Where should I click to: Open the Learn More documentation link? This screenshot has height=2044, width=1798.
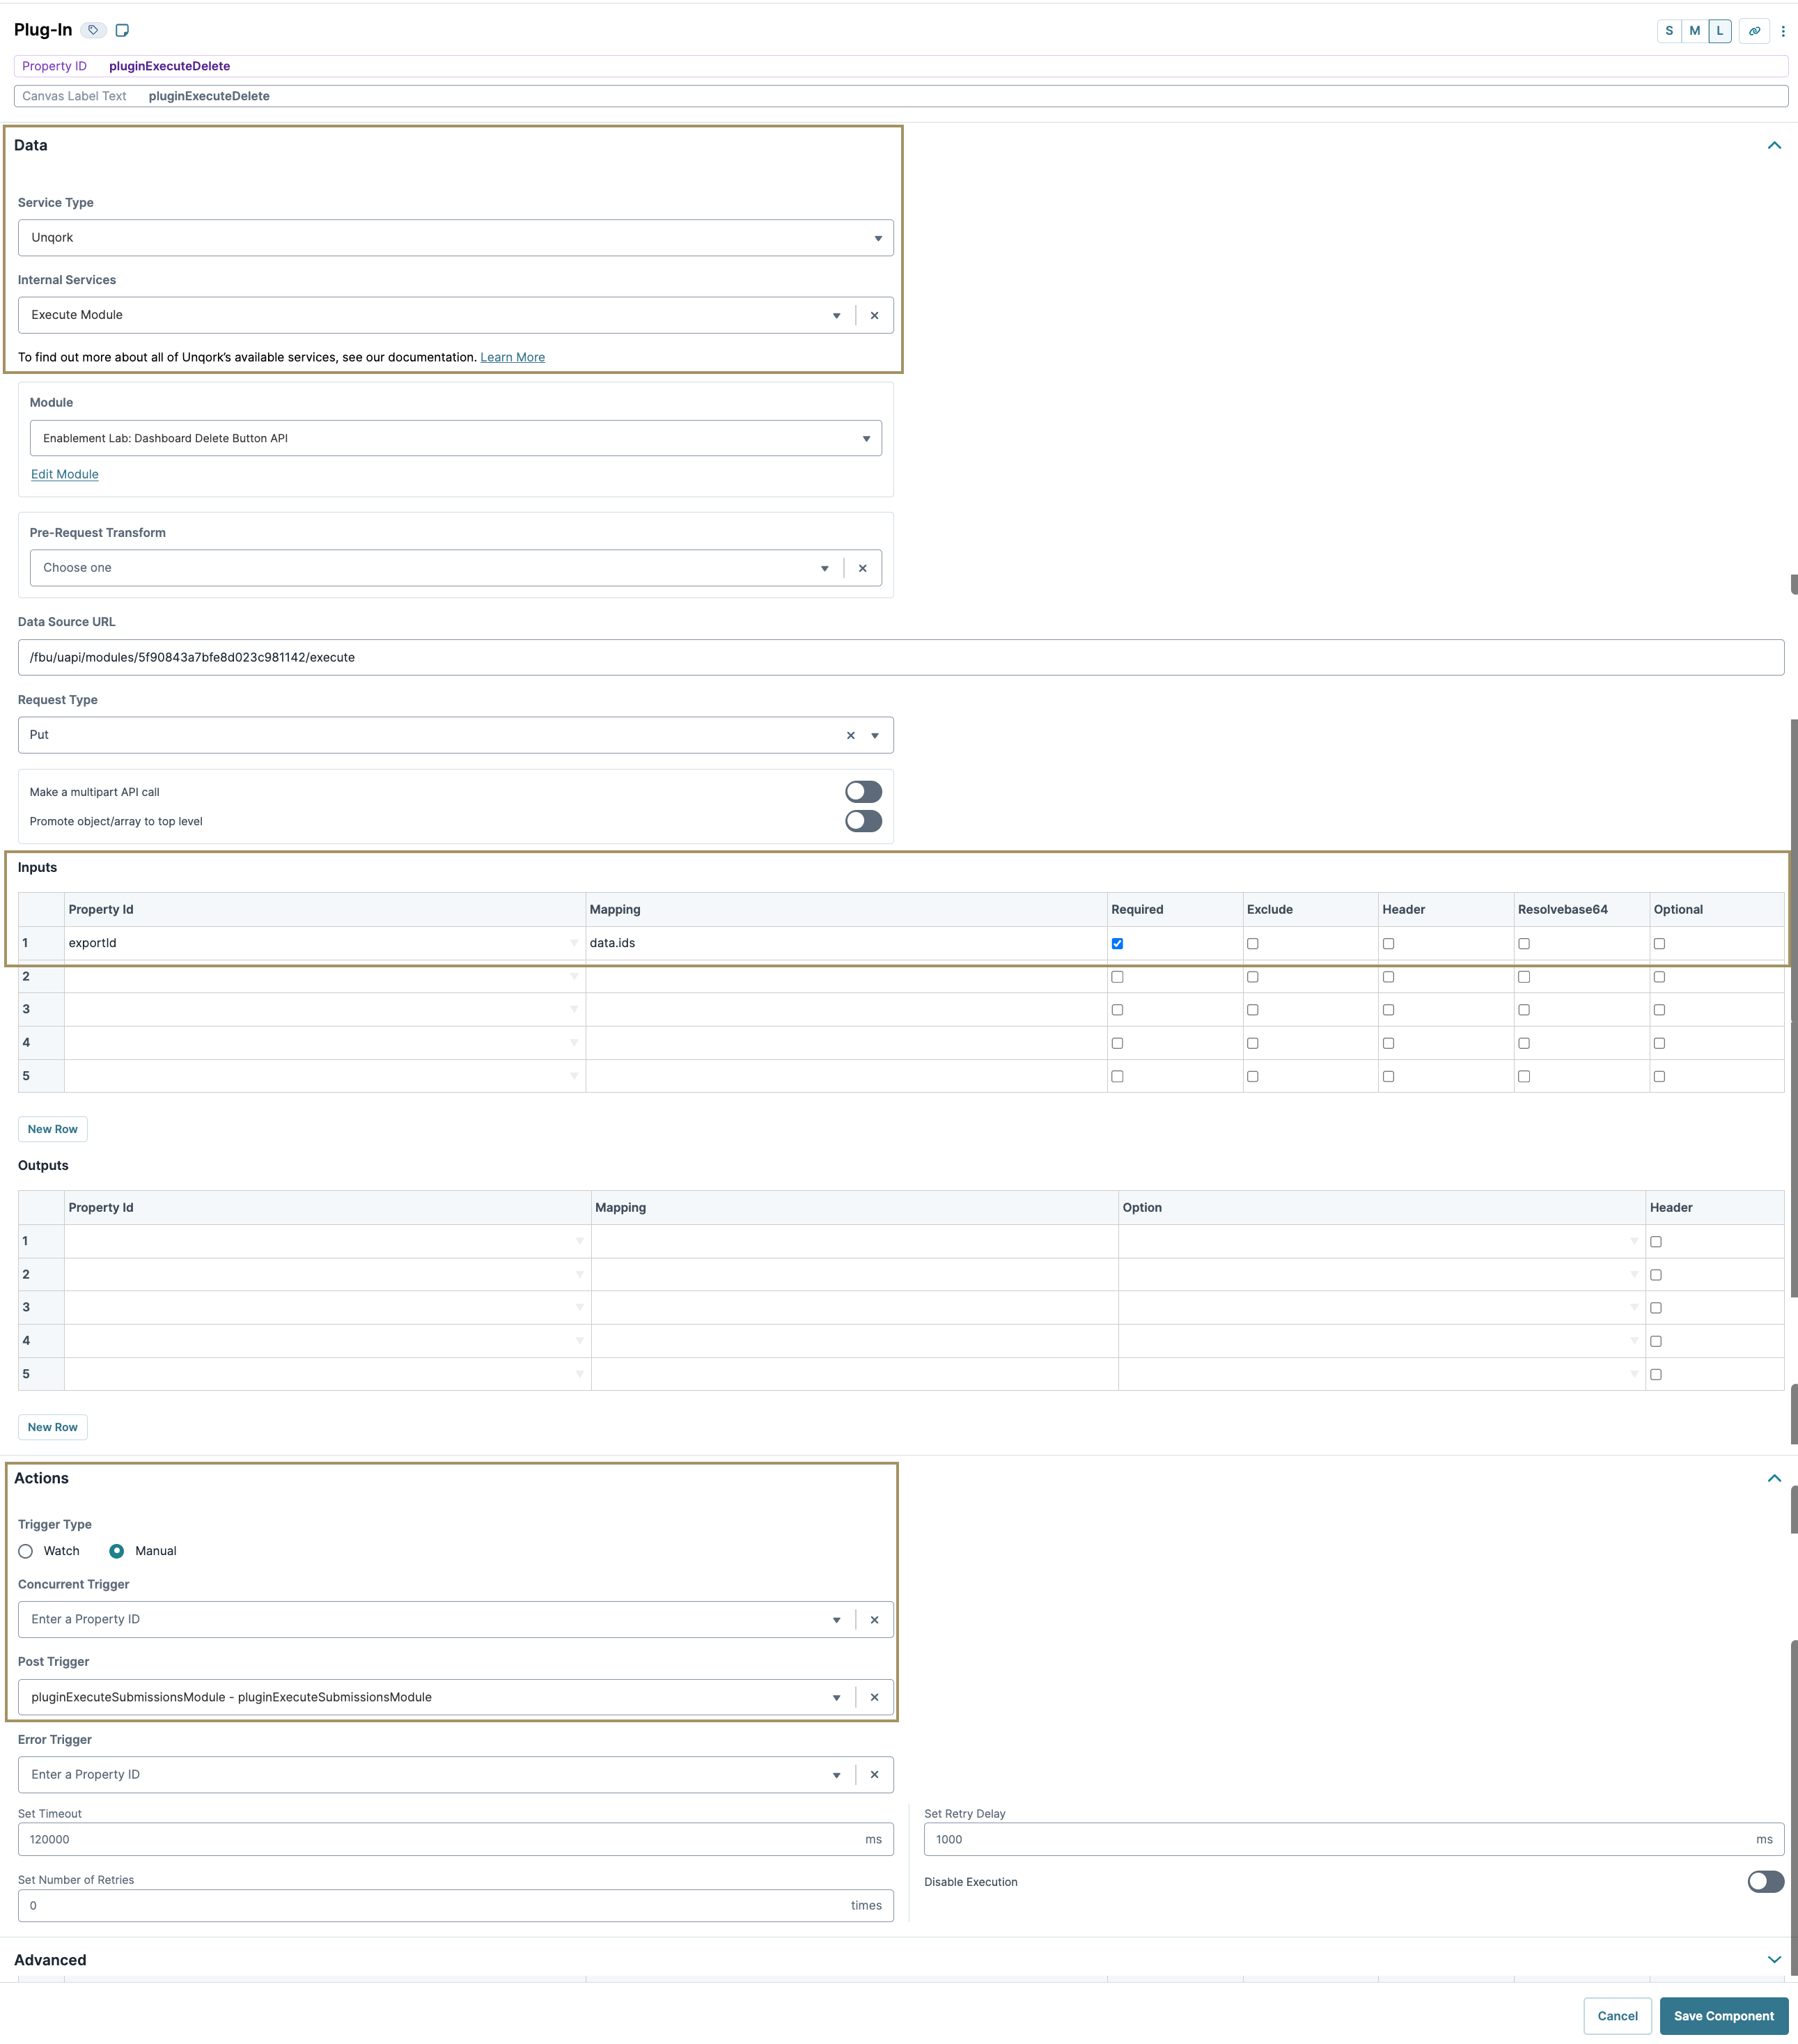pos(512,357)
